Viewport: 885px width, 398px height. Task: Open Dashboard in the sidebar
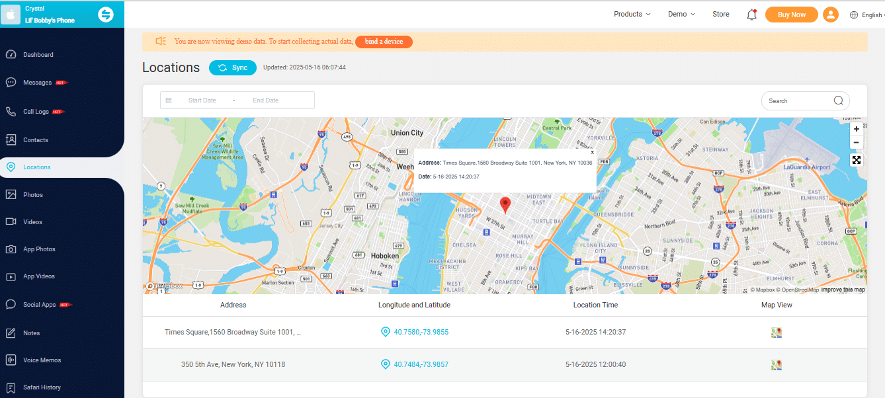[x=38, y=55]
